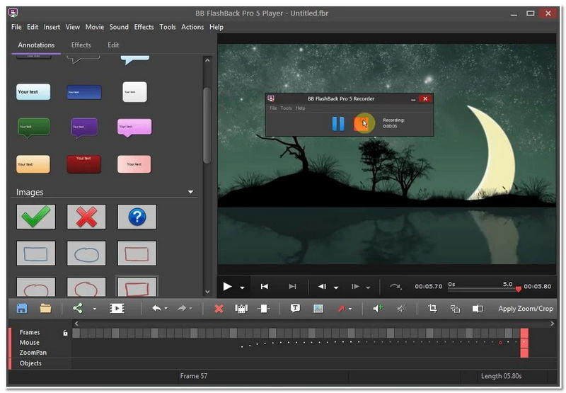566x393 pixels.
Task: Click the add sound speaker icon
Action: (378, 308)
